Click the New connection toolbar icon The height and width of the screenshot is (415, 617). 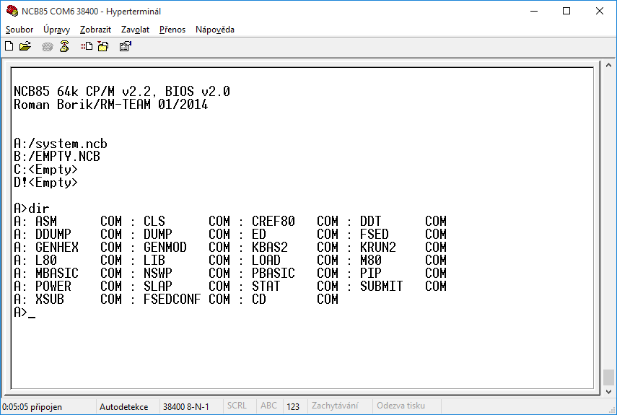9,46
